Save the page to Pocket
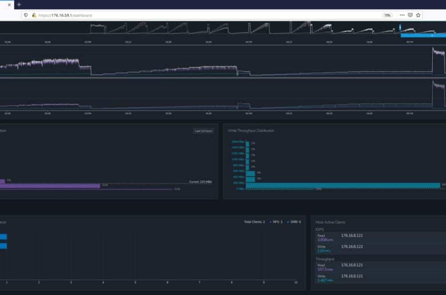Screen dimensions: 446x295 click(410, 15)
